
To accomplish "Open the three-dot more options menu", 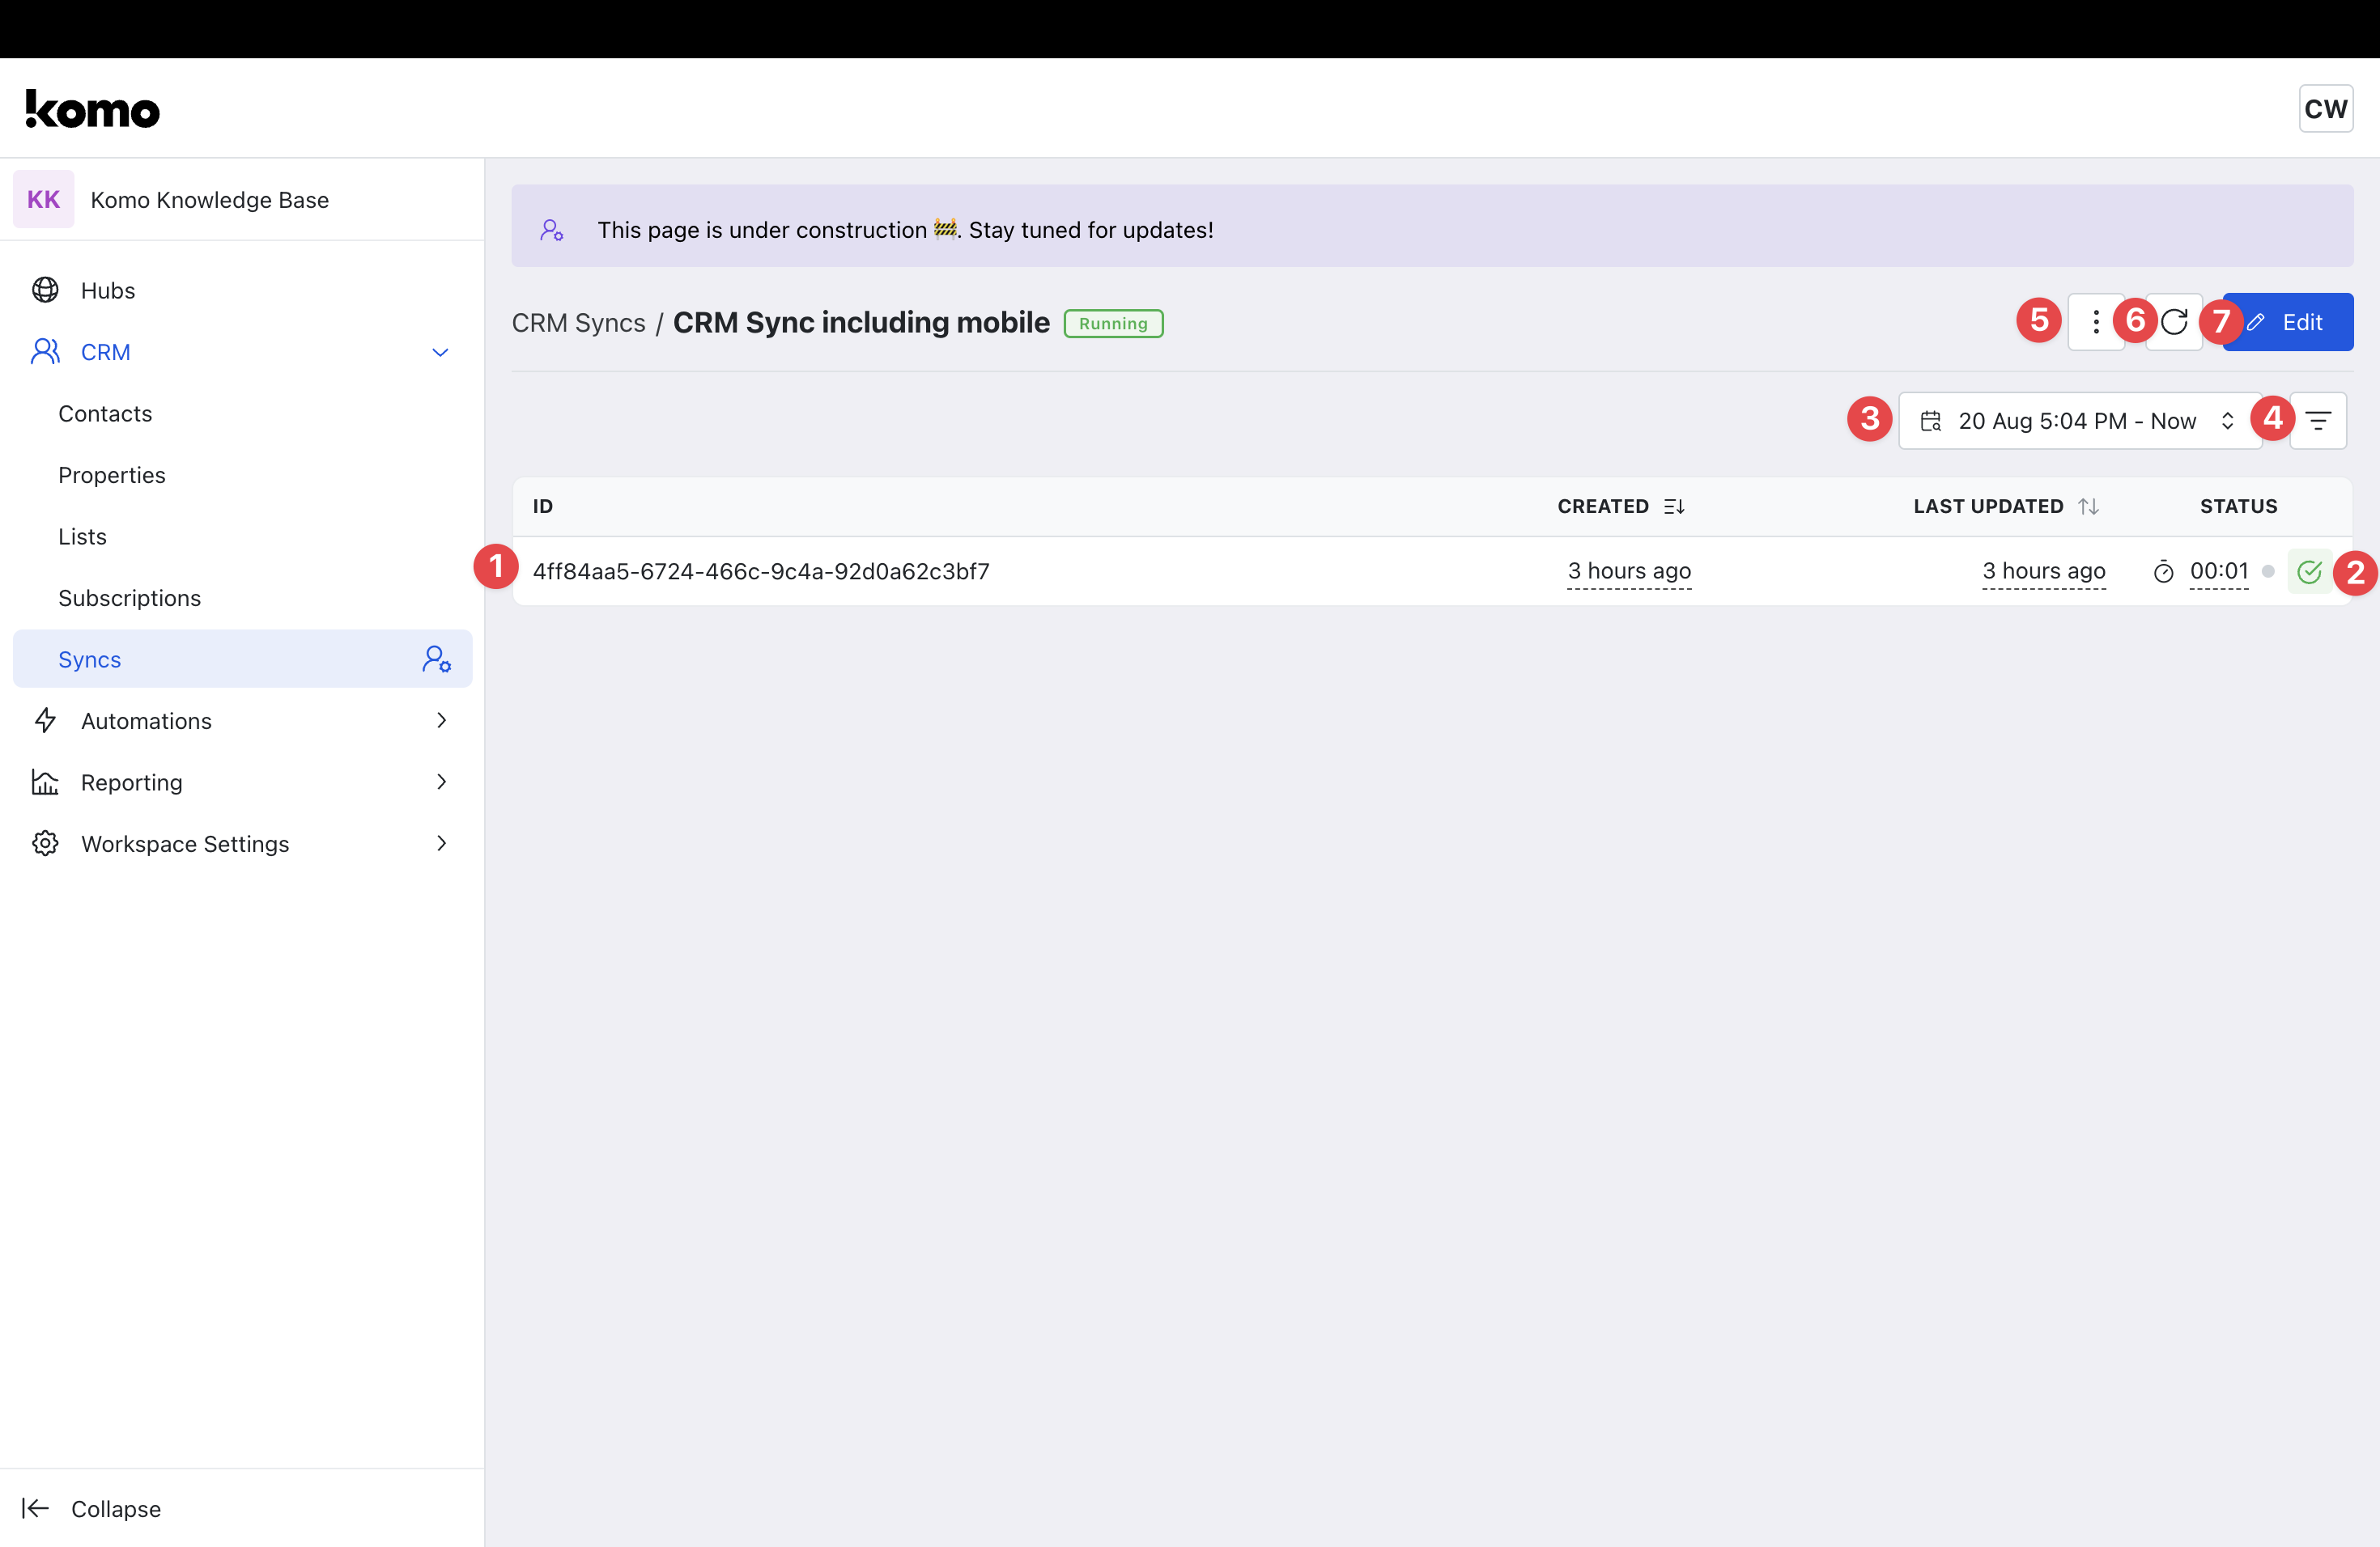I will click(x=2096, y=322).
